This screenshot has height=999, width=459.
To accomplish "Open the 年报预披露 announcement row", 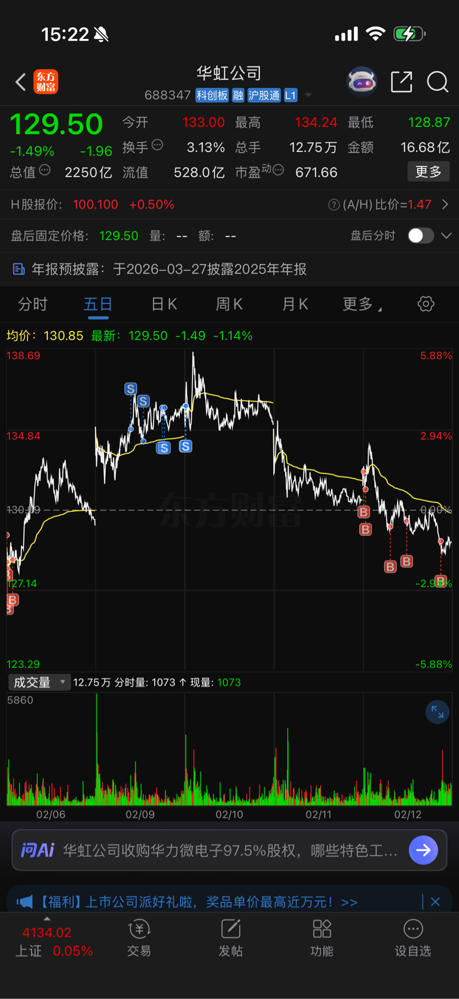I will tap(229, 269).
